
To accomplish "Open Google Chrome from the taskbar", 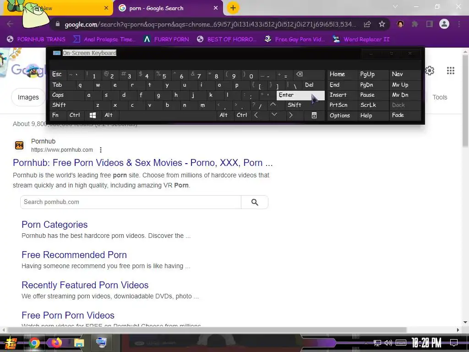I will pyautogui.click(x=34, y=343).
